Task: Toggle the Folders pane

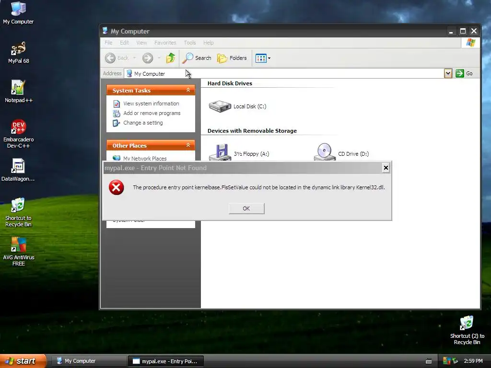Action: [x=232, y=58]
